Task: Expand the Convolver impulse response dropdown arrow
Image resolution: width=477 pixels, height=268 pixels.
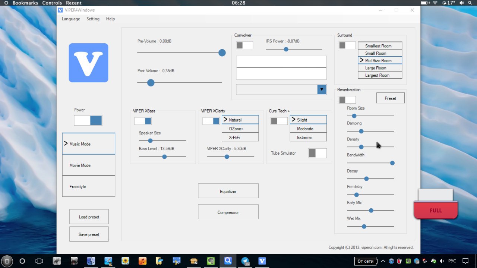Action: click(322, 89)
